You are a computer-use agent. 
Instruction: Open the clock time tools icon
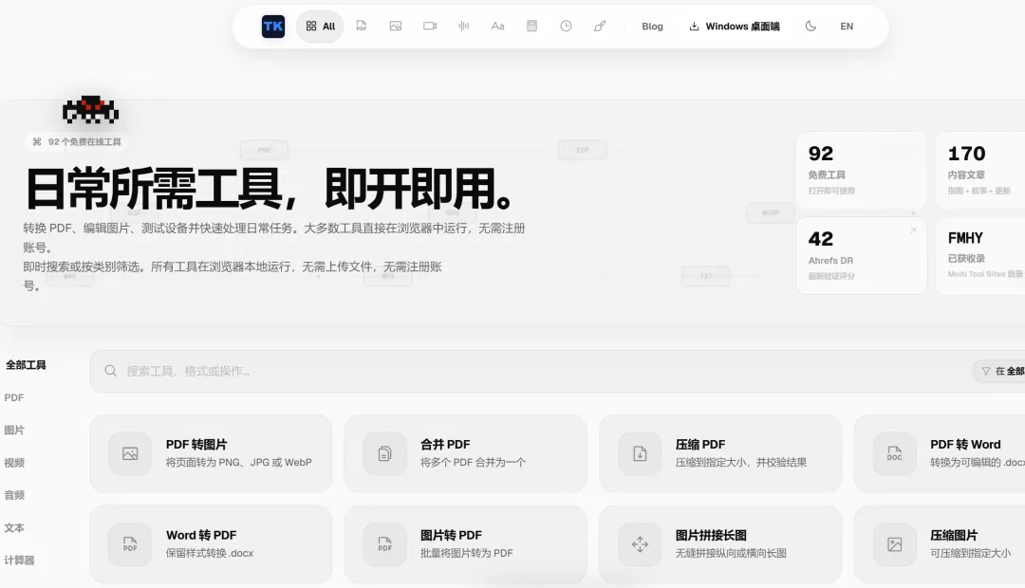(x=566, y=27)
